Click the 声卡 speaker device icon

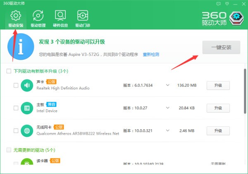(x=27, y=85)
